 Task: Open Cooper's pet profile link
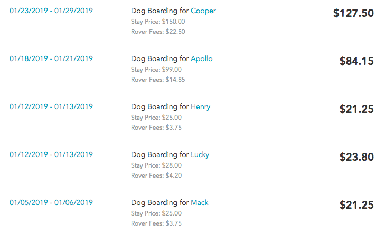pos(203,11)
